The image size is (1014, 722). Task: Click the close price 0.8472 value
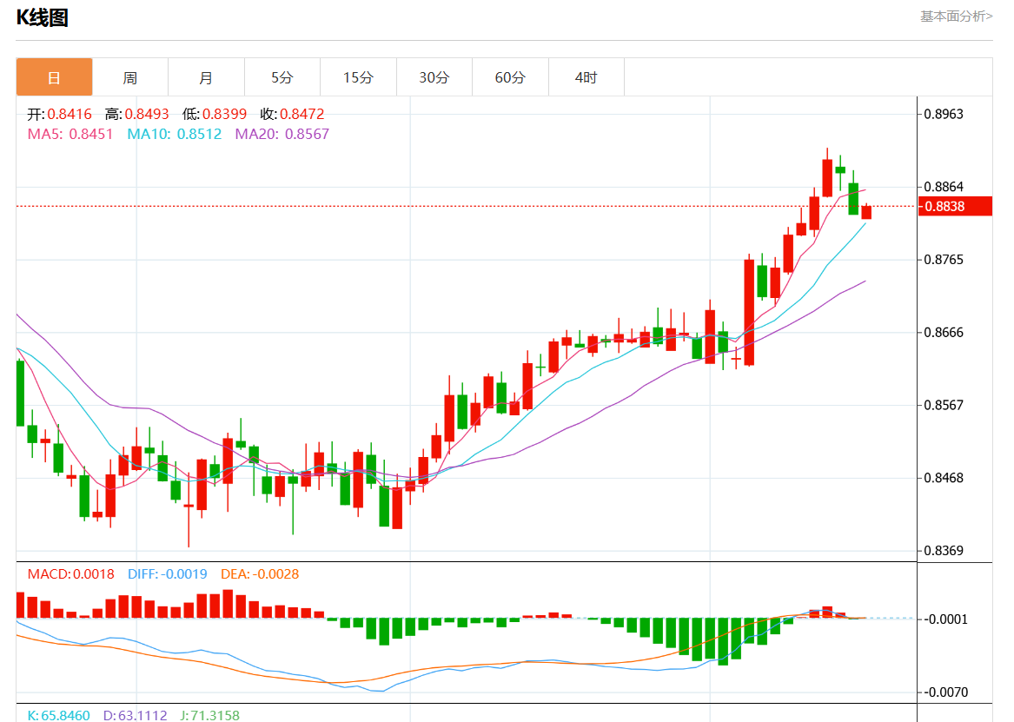(x=302, y=115)
